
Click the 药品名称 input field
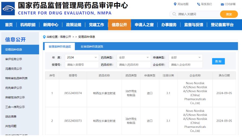coord(134,65)
